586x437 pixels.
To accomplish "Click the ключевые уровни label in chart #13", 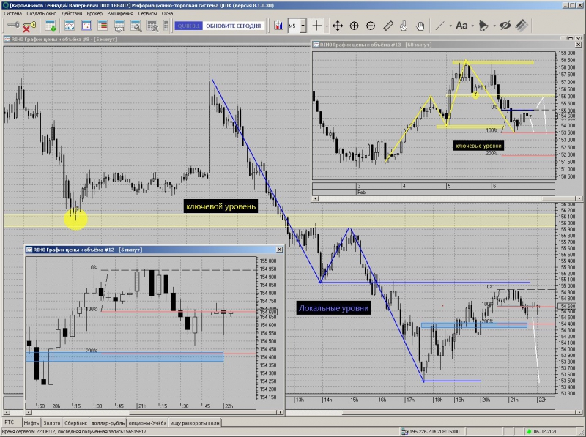I will point(479,146).
